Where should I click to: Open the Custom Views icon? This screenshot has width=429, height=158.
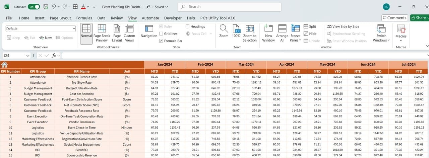129,33
